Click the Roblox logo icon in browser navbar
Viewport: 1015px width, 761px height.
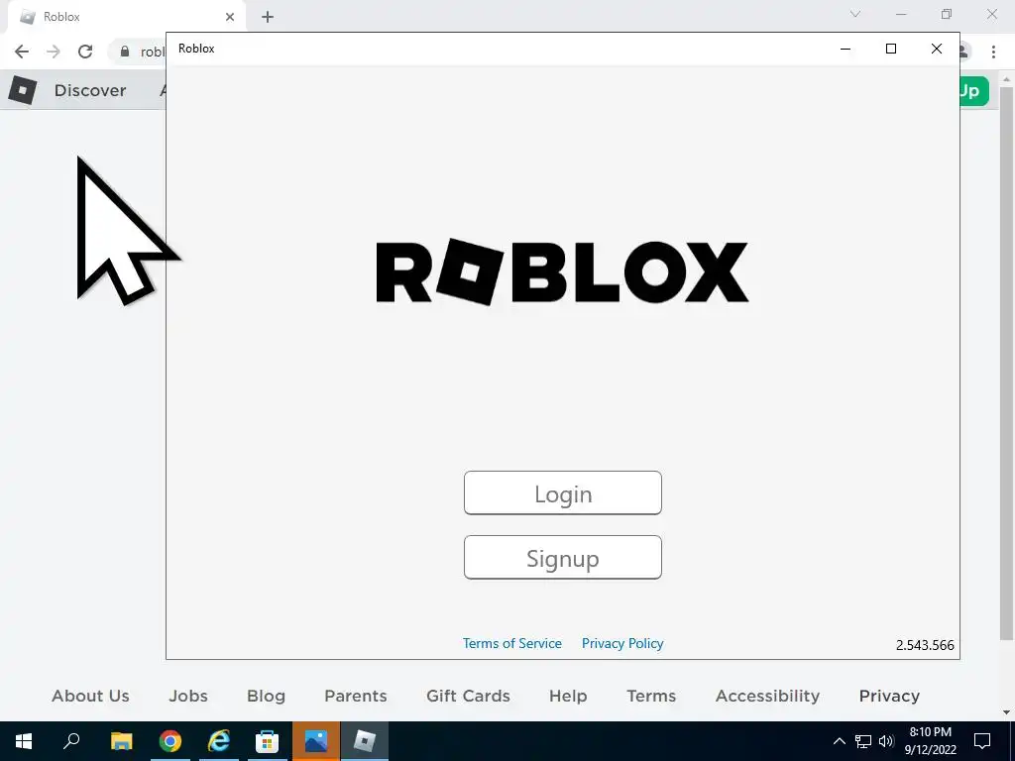click(23, 90)
